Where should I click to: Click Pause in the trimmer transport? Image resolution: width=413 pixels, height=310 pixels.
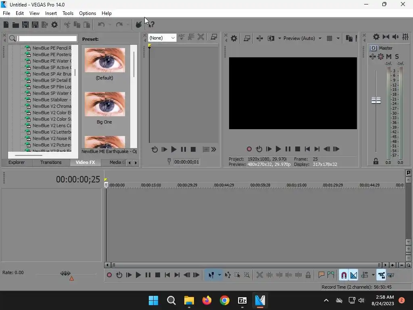click(184, 149)
